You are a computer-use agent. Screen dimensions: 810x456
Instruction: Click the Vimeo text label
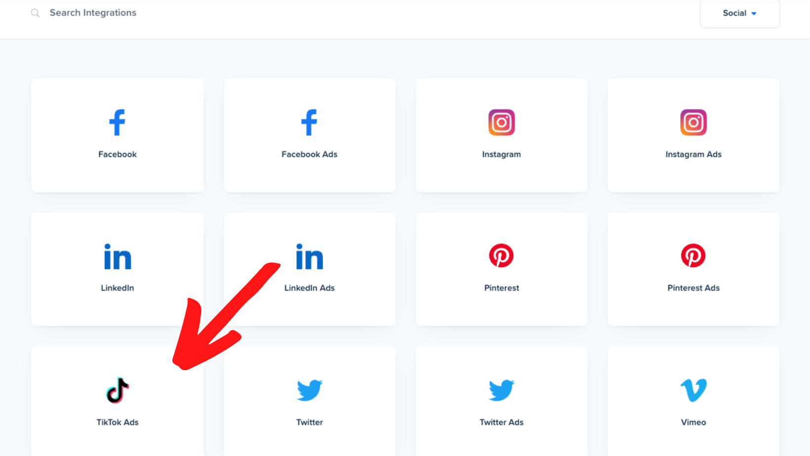[693, 422]
